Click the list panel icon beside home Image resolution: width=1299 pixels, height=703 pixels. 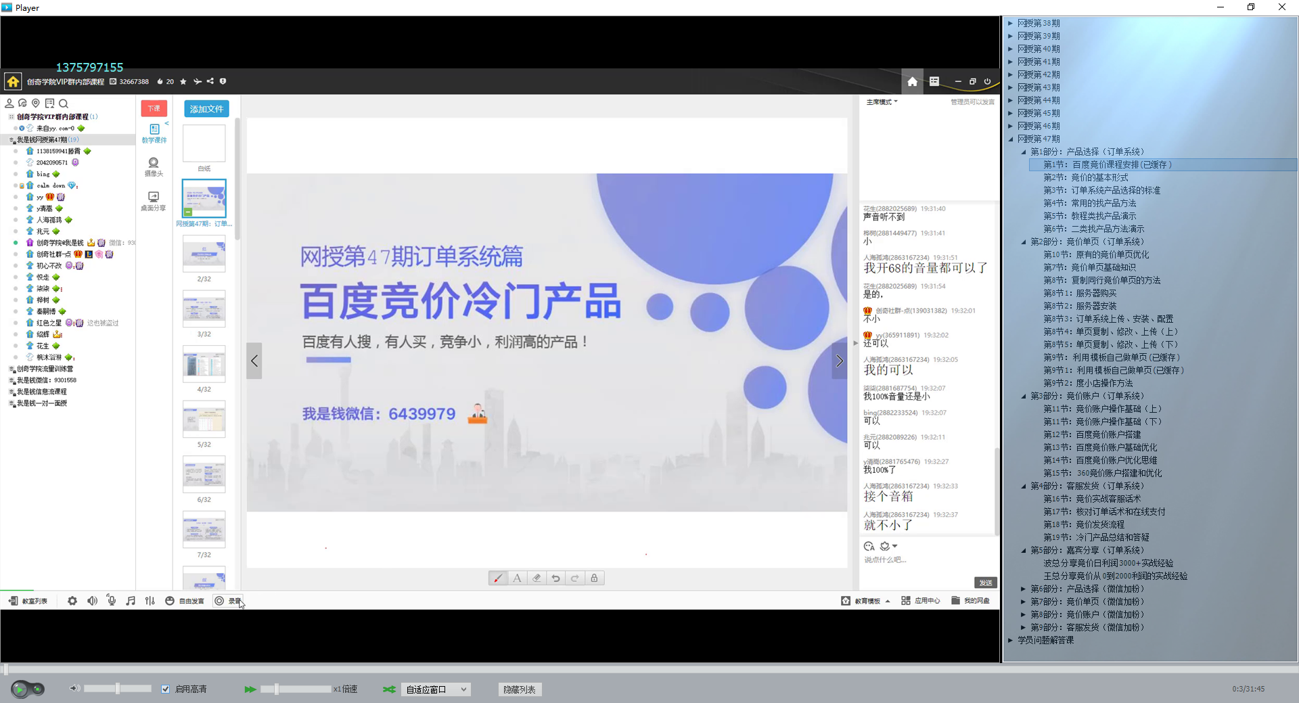[x=934, y=81]
